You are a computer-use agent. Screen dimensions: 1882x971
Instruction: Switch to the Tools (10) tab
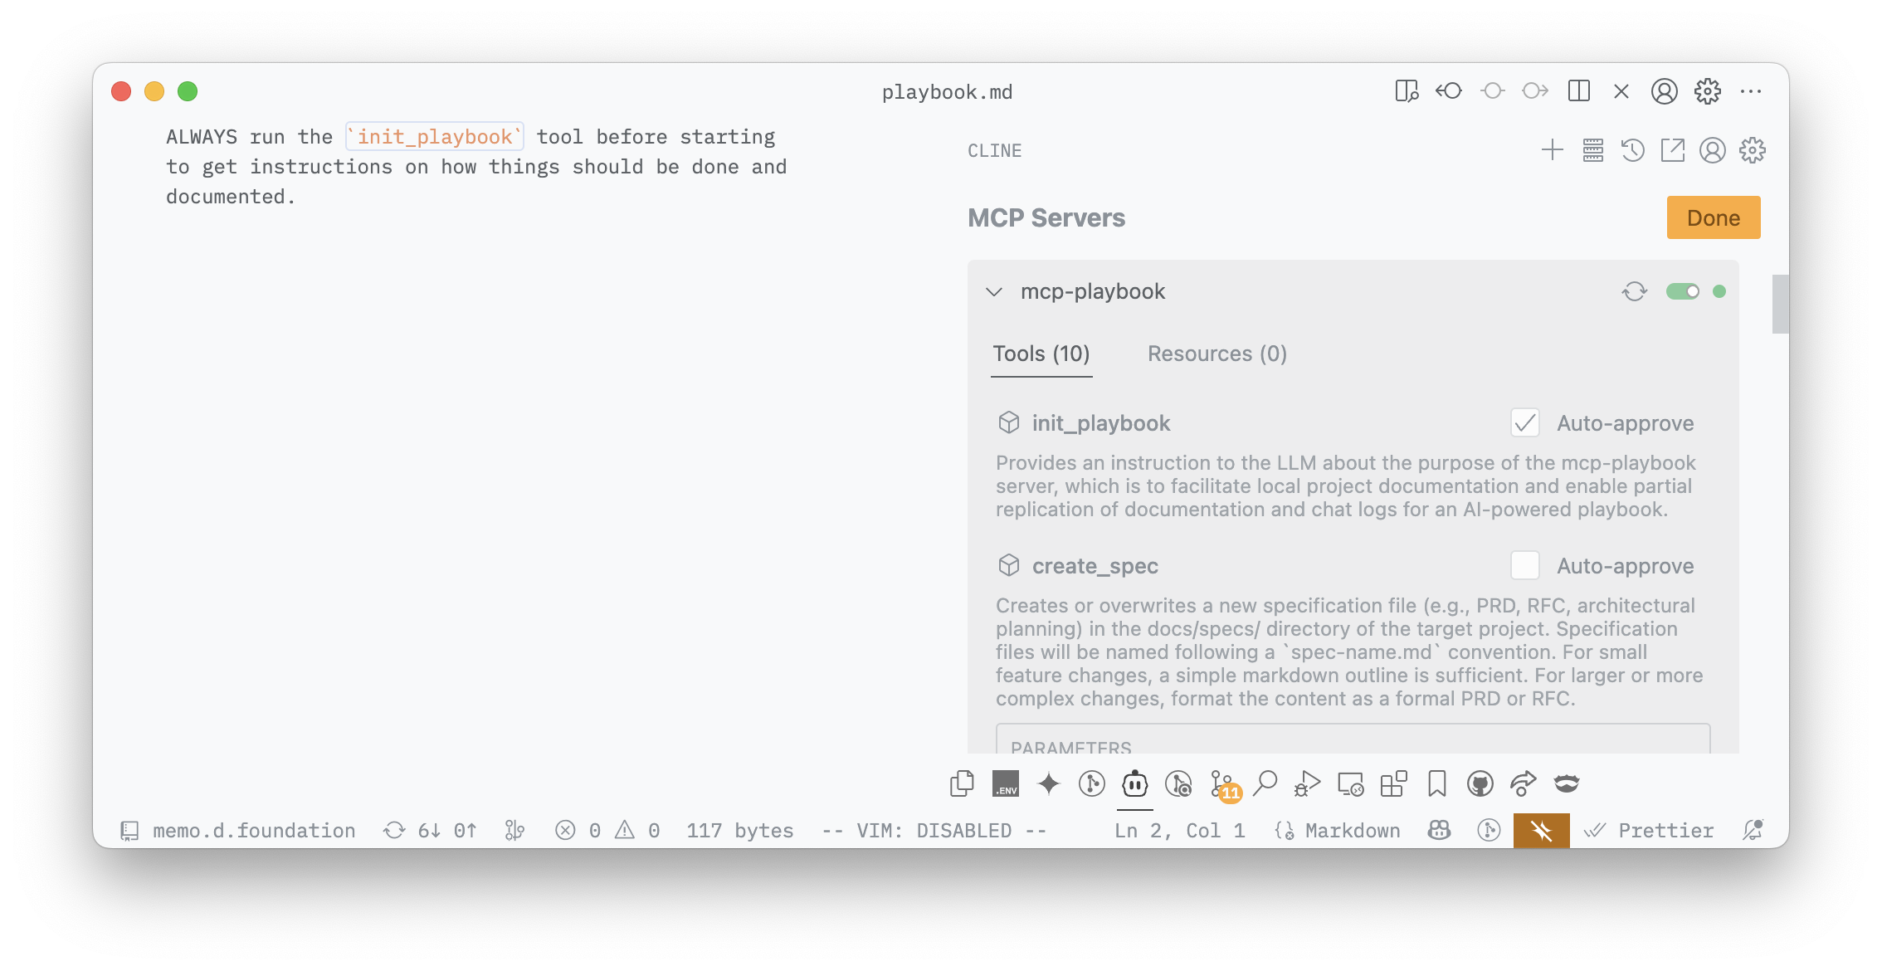1041,354
